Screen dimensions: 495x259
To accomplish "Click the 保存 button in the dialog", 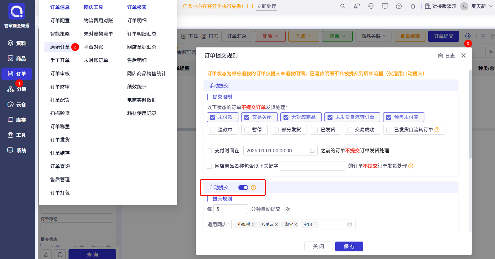I will pyautogui.click(x=349, y=246).
